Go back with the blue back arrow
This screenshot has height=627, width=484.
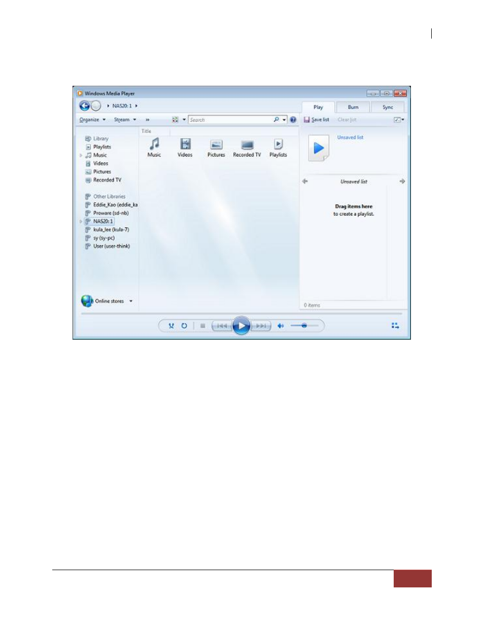pos(84,106)
